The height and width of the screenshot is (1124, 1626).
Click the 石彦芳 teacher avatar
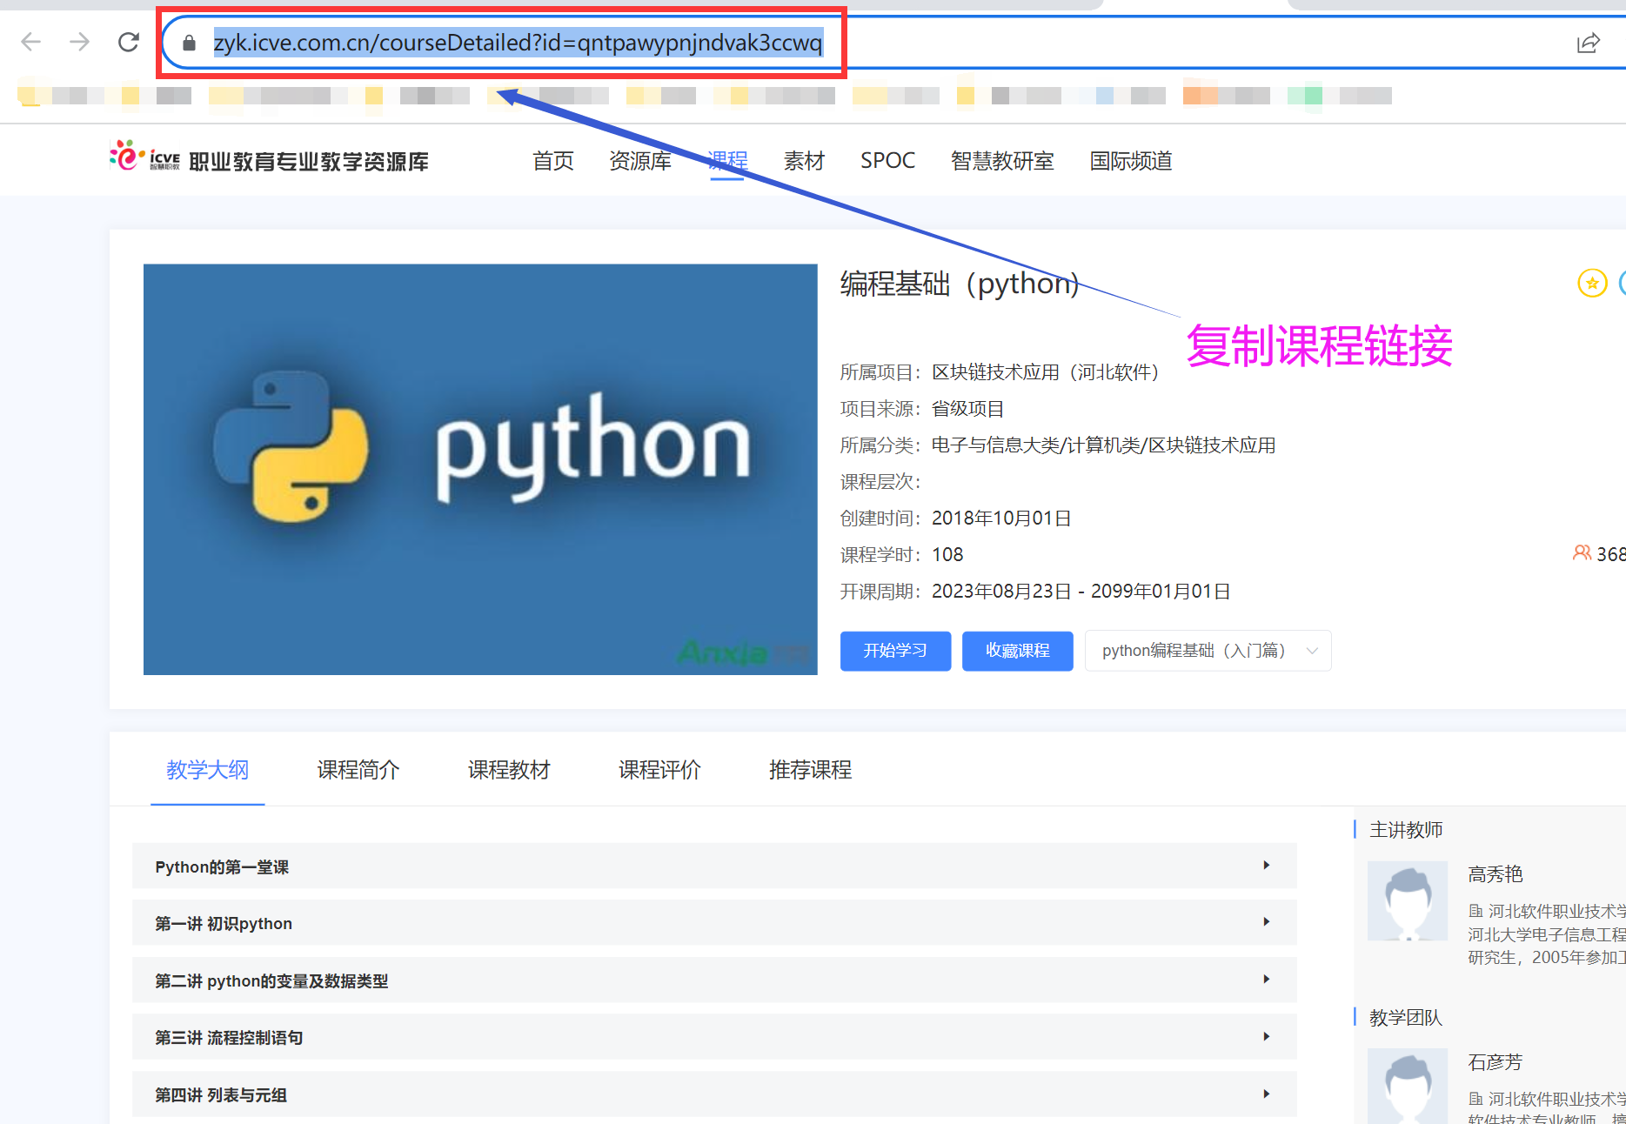tap(1407, 1086)
